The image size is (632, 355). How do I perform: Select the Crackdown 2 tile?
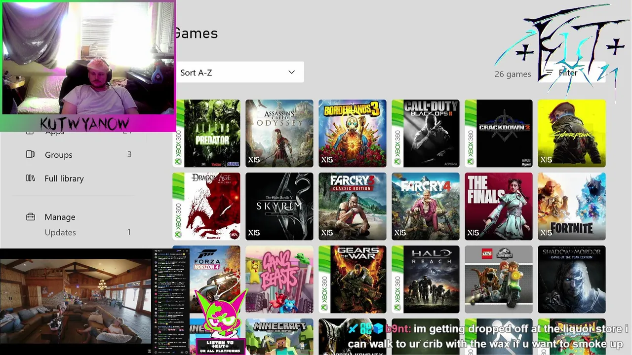click(499, 134)
